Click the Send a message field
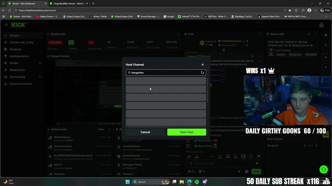This screenshot has width=332, height=186. pyautogui.click(x=223, y=163)
